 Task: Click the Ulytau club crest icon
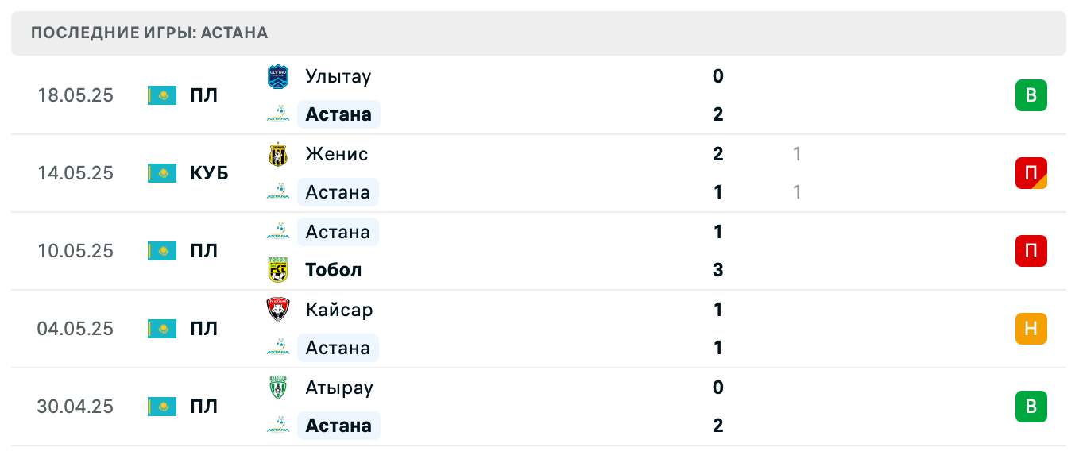point(277,76)
